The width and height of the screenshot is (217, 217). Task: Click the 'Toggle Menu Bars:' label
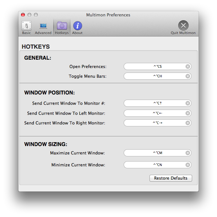click(88, 76)
